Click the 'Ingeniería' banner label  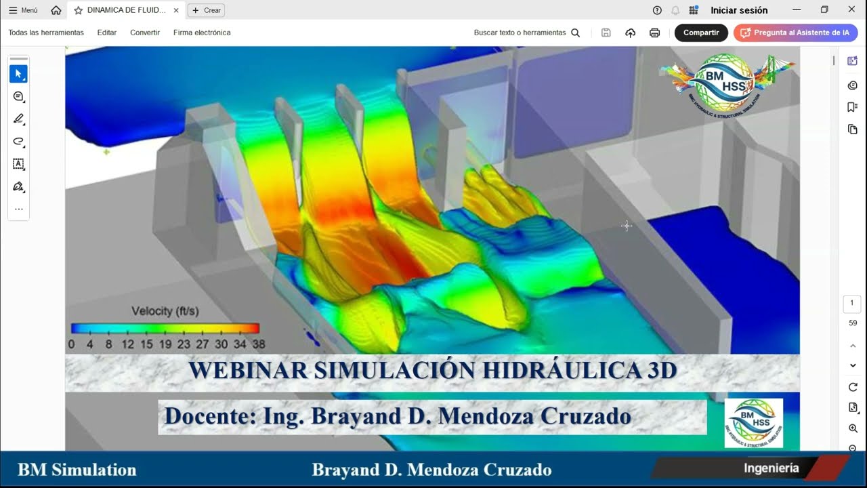(x=771, y=468)
